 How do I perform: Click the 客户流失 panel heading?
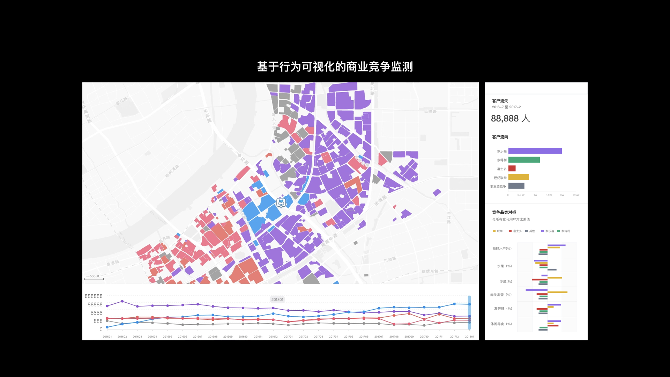pyautogui.click(x=500, y=101)
